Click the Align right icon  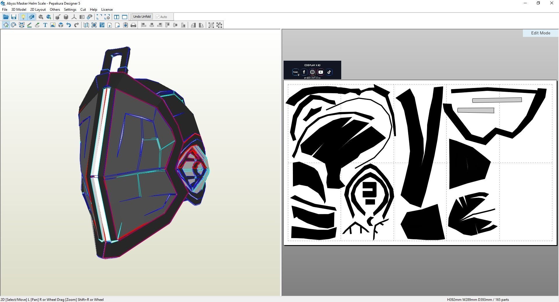coord(160,25)
